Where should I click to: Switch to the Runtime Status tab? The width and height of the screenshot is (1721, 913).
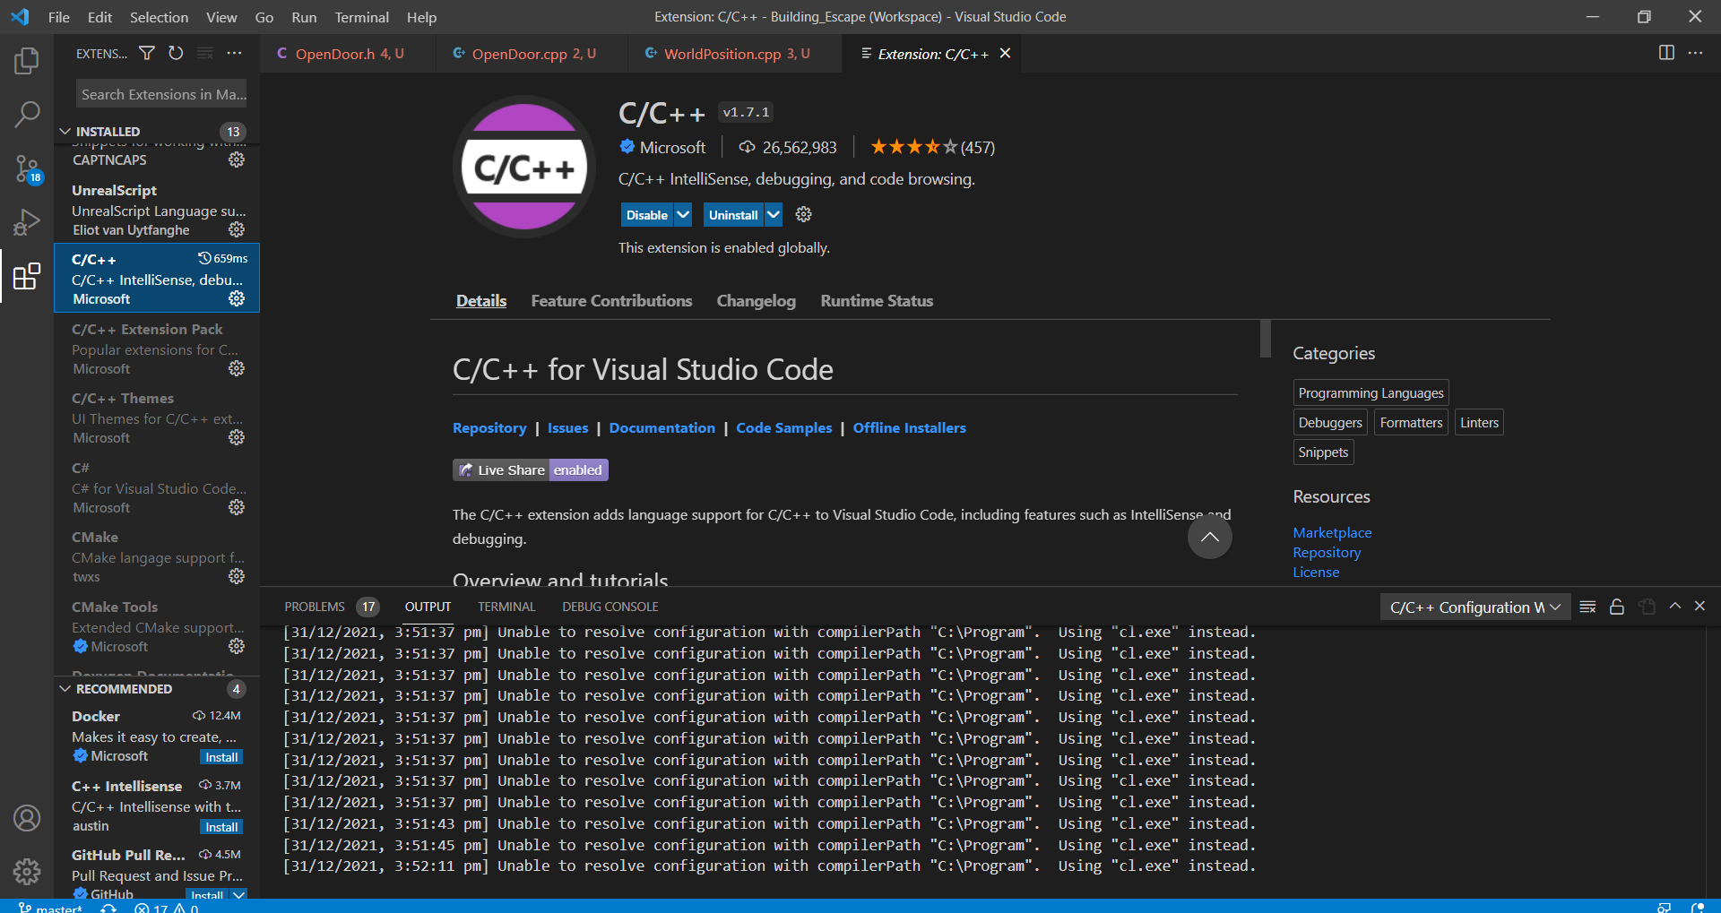[877, 301]
